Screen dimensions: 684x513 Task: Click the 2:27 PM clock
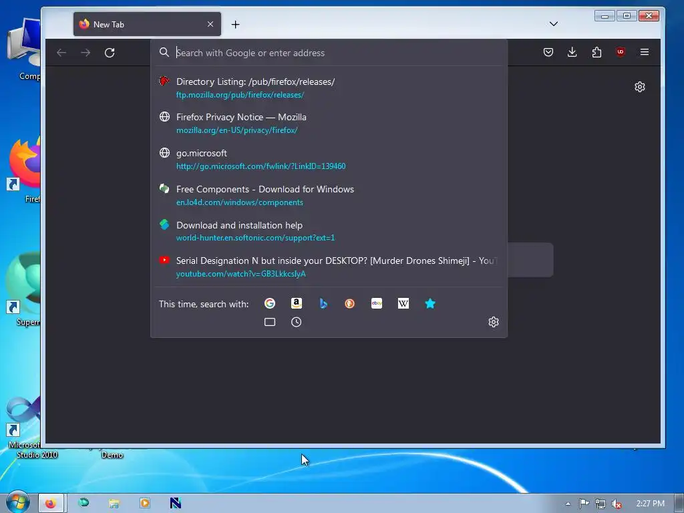[650, 504]
